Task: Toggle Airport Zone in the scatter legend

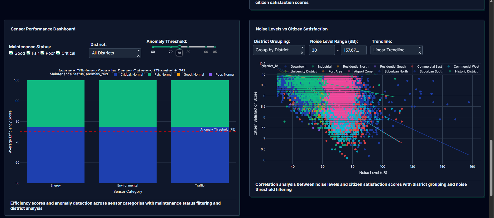Action: [x=360, y=71]
